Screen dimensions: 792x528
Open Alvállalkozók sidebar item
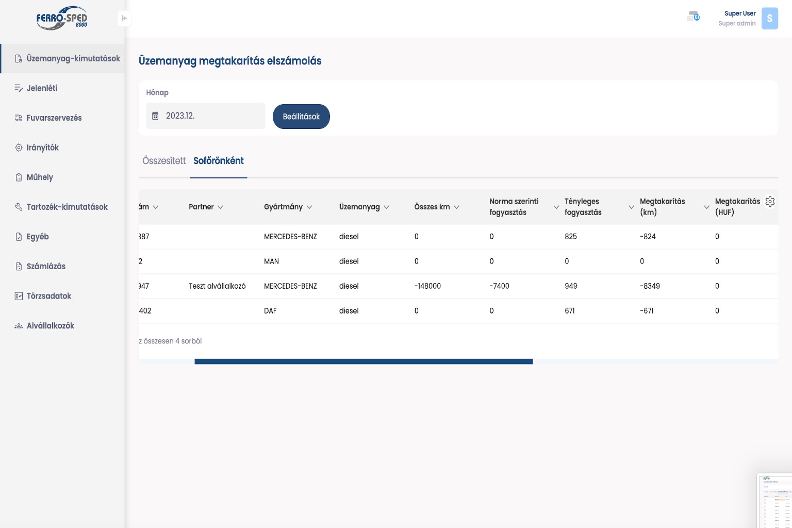pos(50,326)
